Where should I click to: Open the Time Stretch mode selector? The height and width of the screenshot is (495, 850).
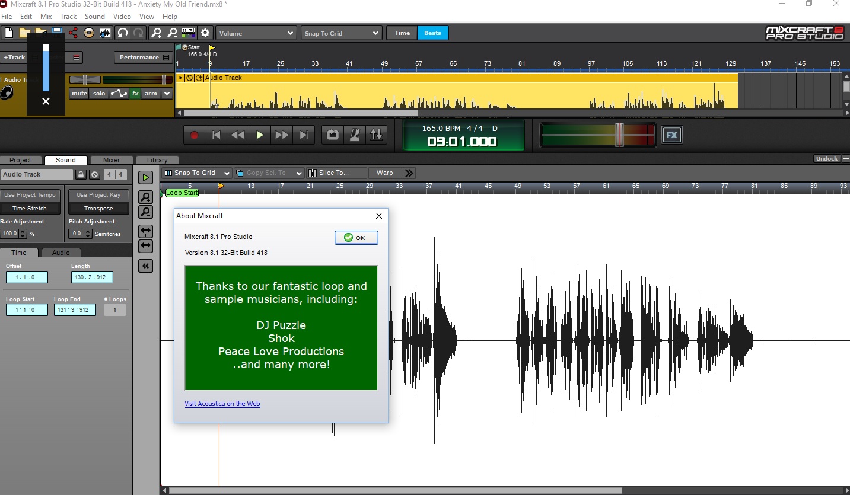point(30,209)
